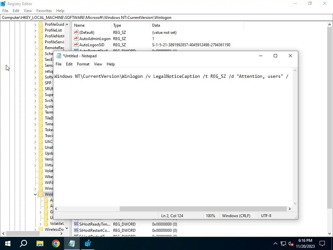333x250 pixels.
Task: Click the SiHostReadyTim... DWORD icon
Action: point(76,224)
